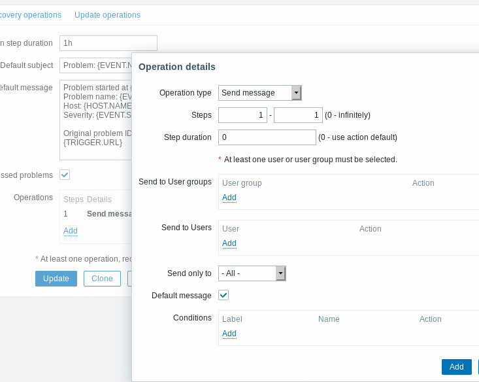Open the Operation type dropdown arrow
This screenshot has height=382, width=479.
pos(296,93)
